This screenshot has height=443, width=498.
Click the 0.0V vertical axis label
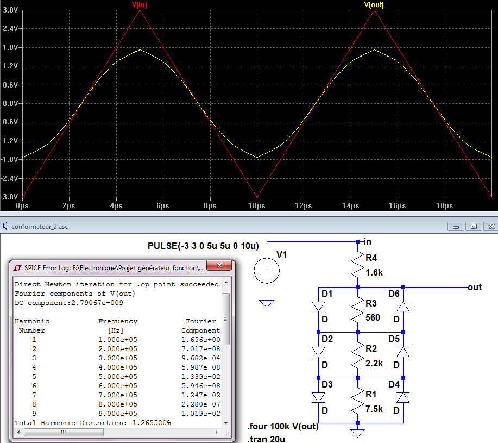click(10, 103)
